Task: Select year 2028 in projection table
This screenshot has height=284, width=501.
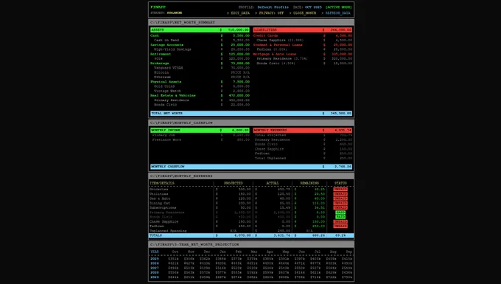Action: pyautogui.click(x=155, y=272)
